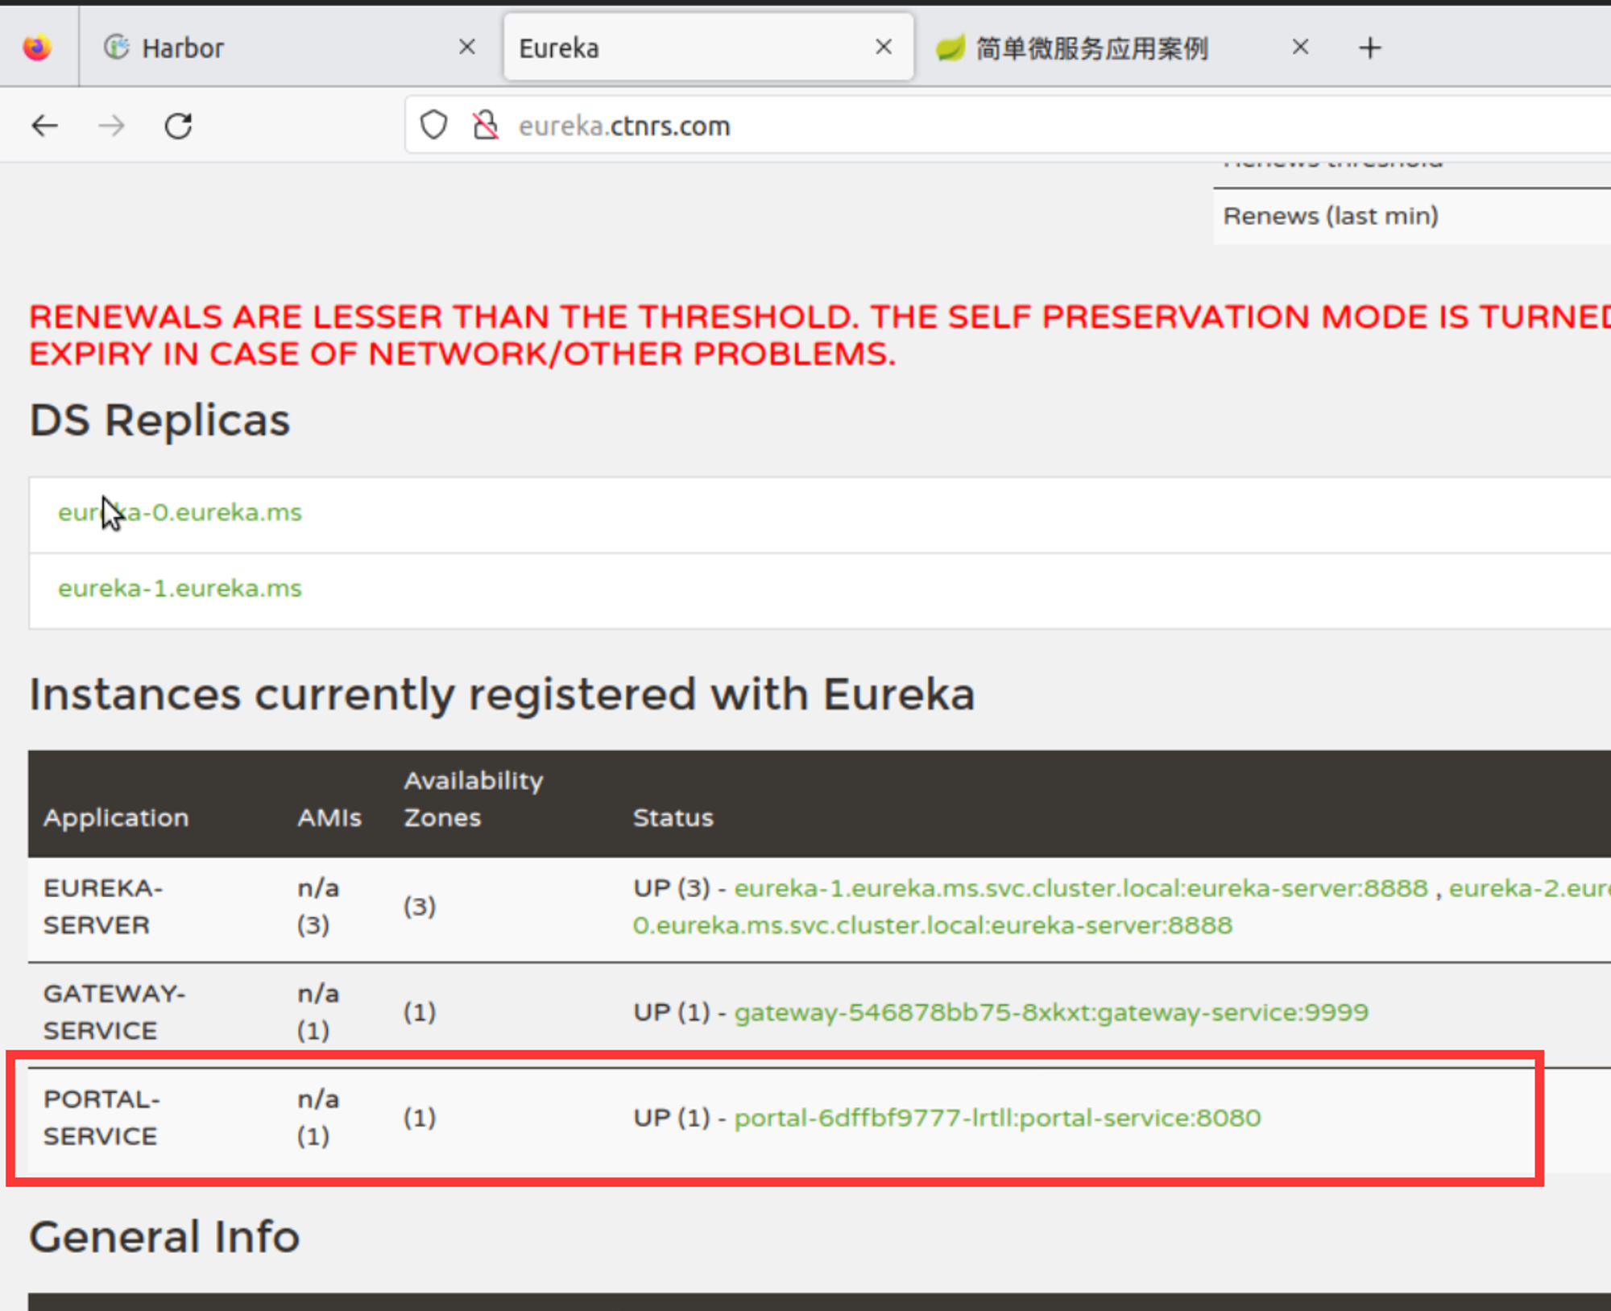Viewport: 1611px width, 1311px height.
Task: Open eureka-1.eureka.ms replica link
Action: [180, 588]
